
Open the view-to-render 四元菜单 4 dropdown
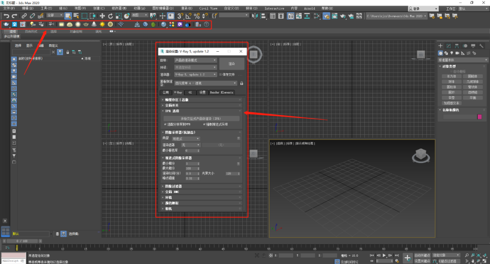point(206,83)
